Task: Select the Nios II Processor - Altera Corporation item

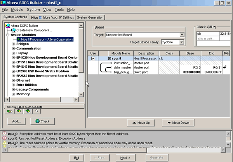Action: click(x=45, y=39)
